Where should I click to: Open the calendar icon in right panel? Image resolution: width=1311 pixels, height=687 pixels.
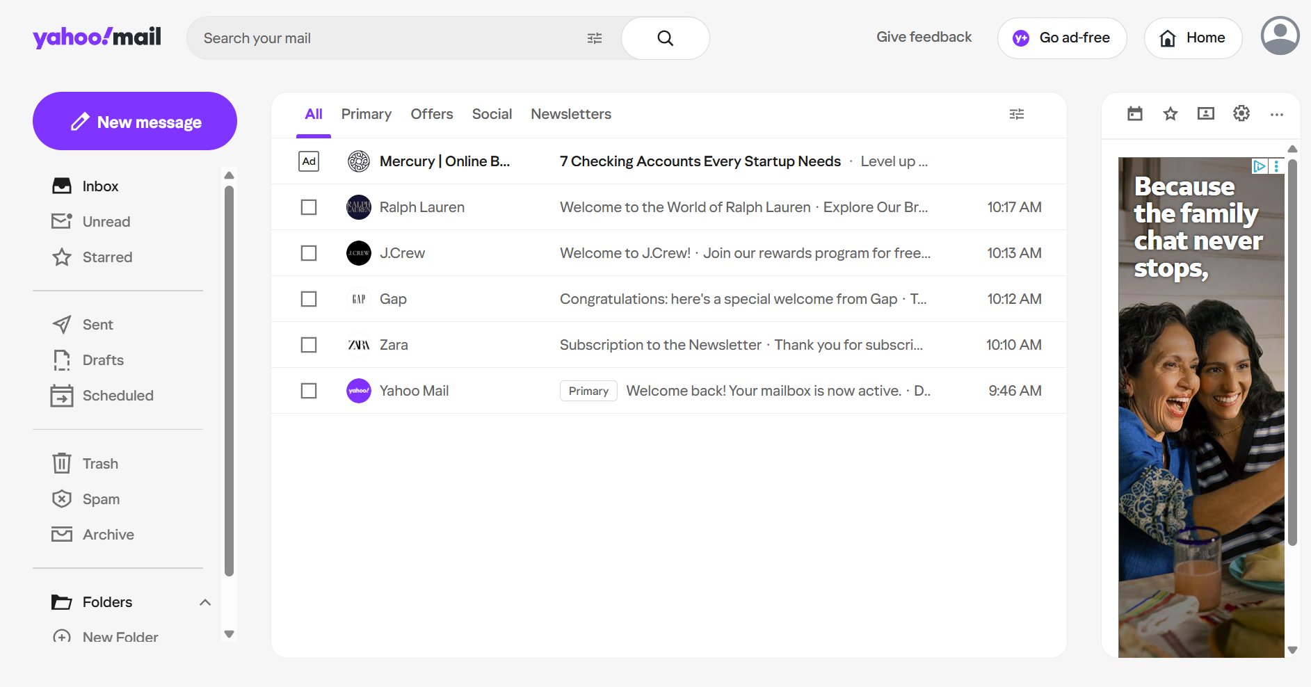pos(1135,113)
